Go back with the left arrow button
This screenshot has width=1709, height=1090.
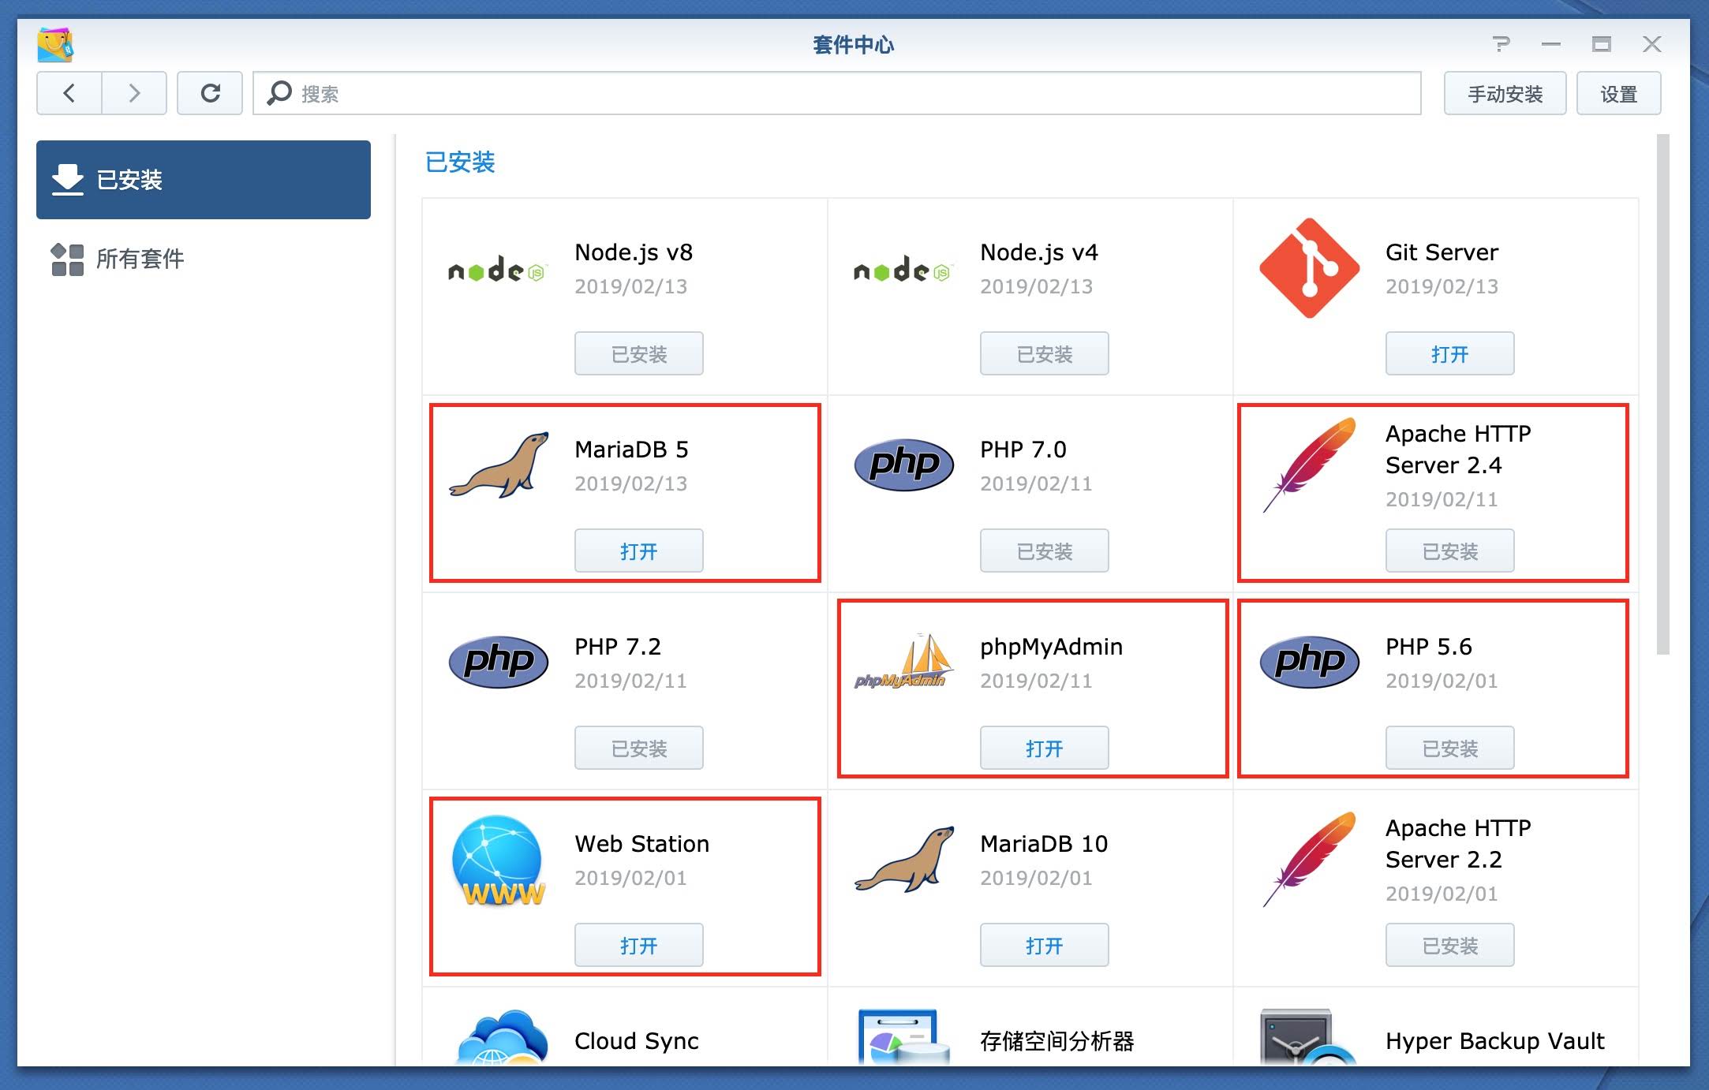(69, 93)
